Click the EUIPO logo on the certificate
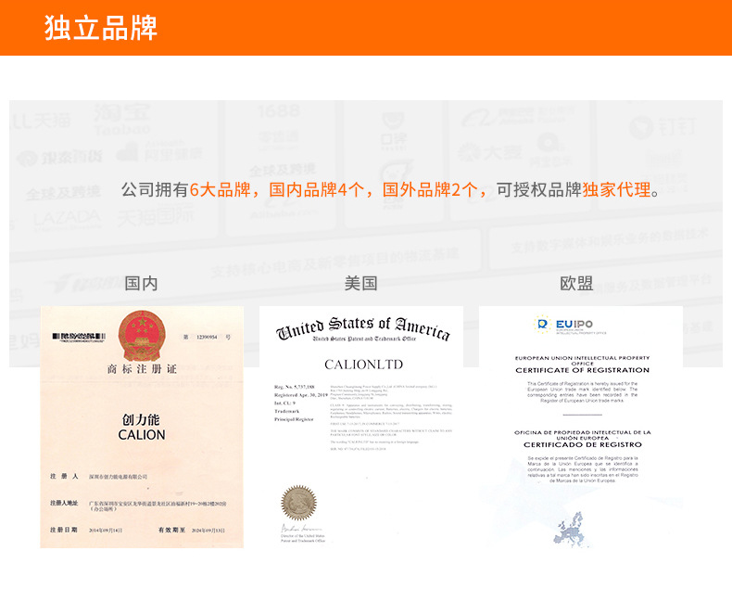This screenshot has height=589, width=732. coord(570,325)
